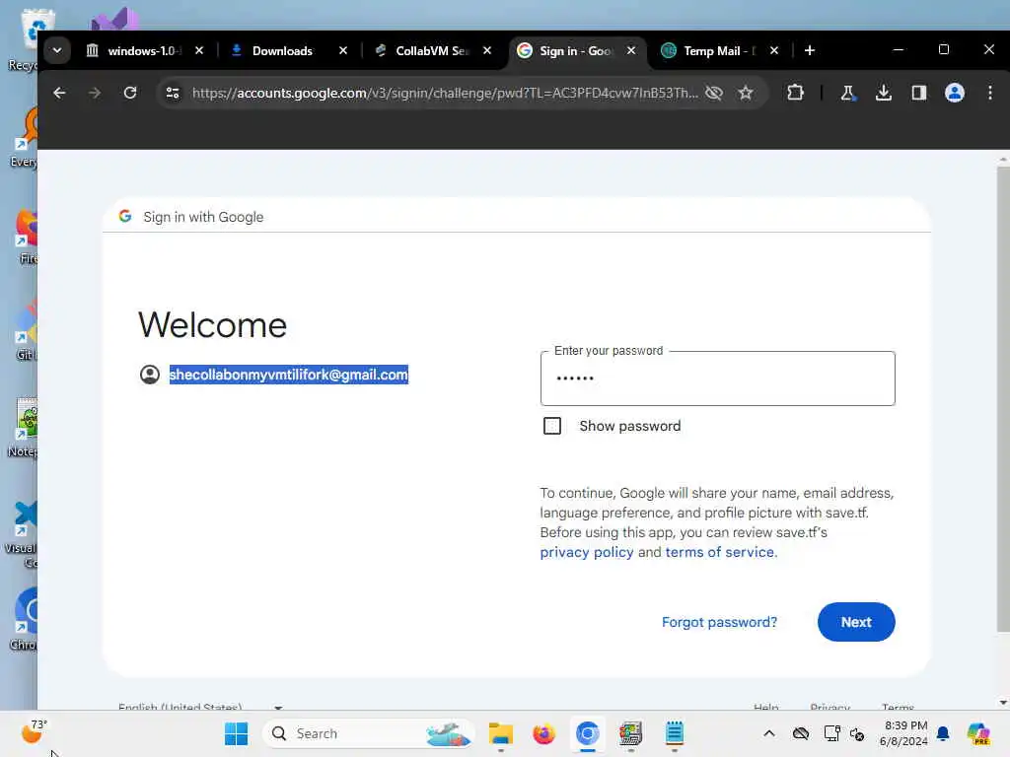Click the OneDrive cloud tray icon
This screenshot has height=757, width=1010.
[801, 733]
